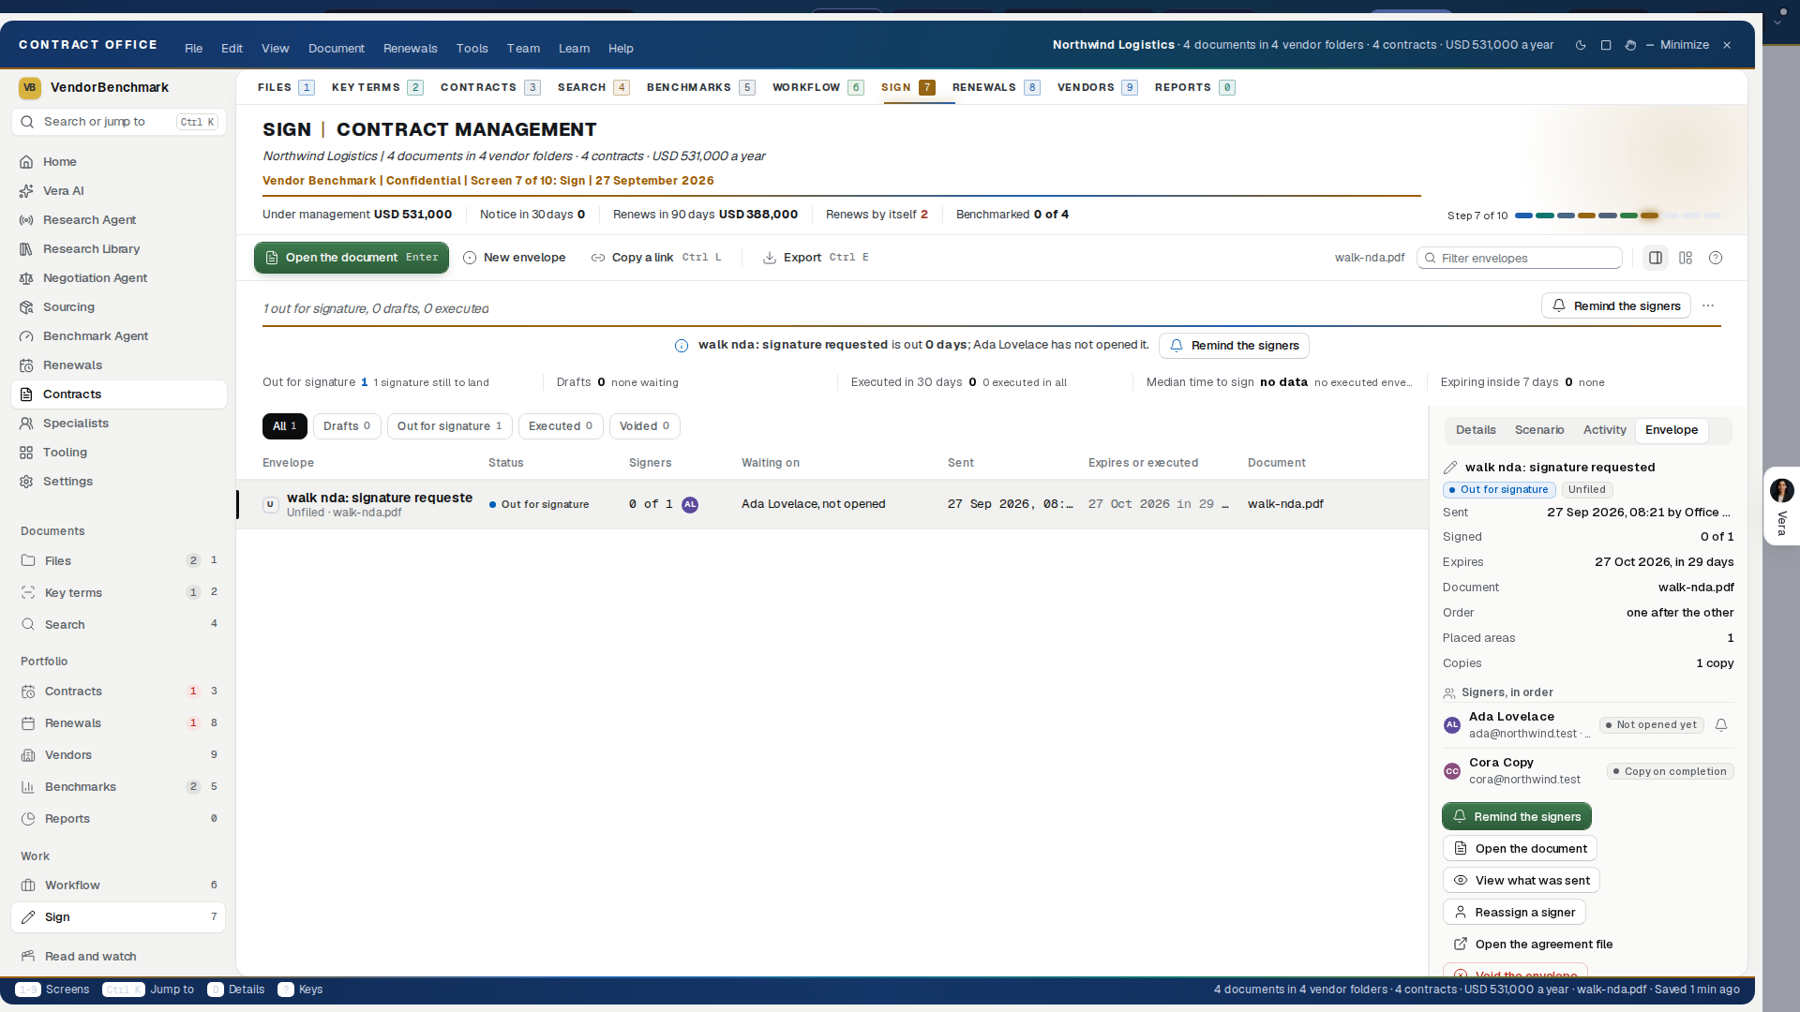
Task: Click the more options ellipsis button
Action: coord(1708,305)
